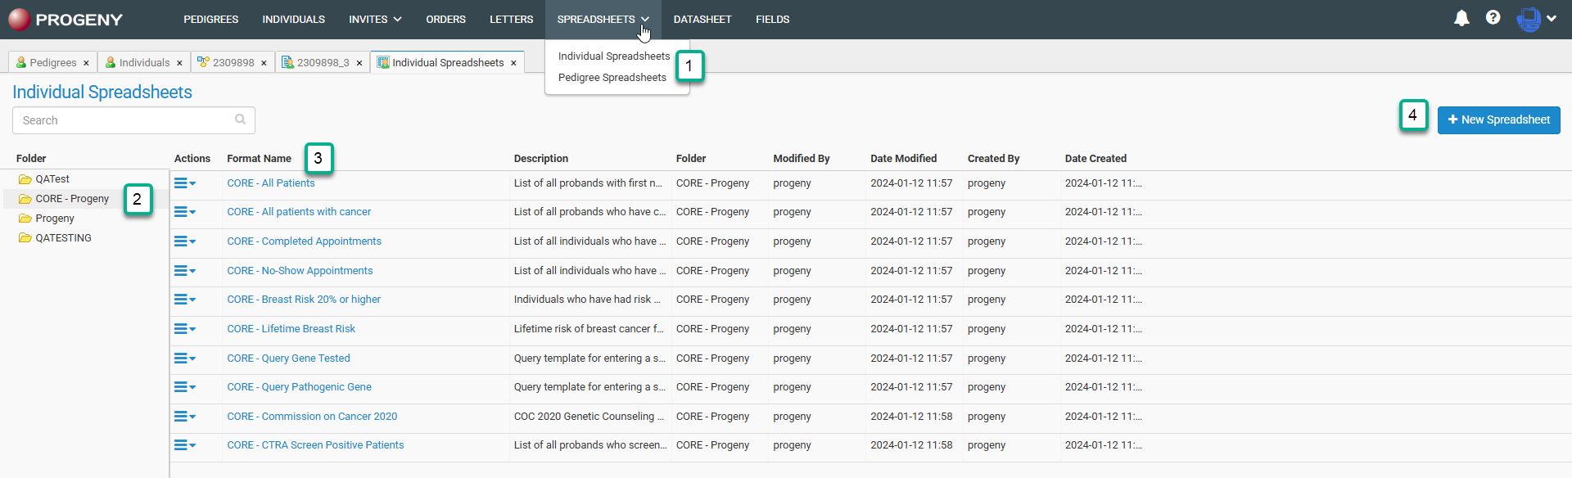This screenshot has width=1572, height=478.
Task: Expand the Invites dropdown menu
Action: [x=375, y=19]
